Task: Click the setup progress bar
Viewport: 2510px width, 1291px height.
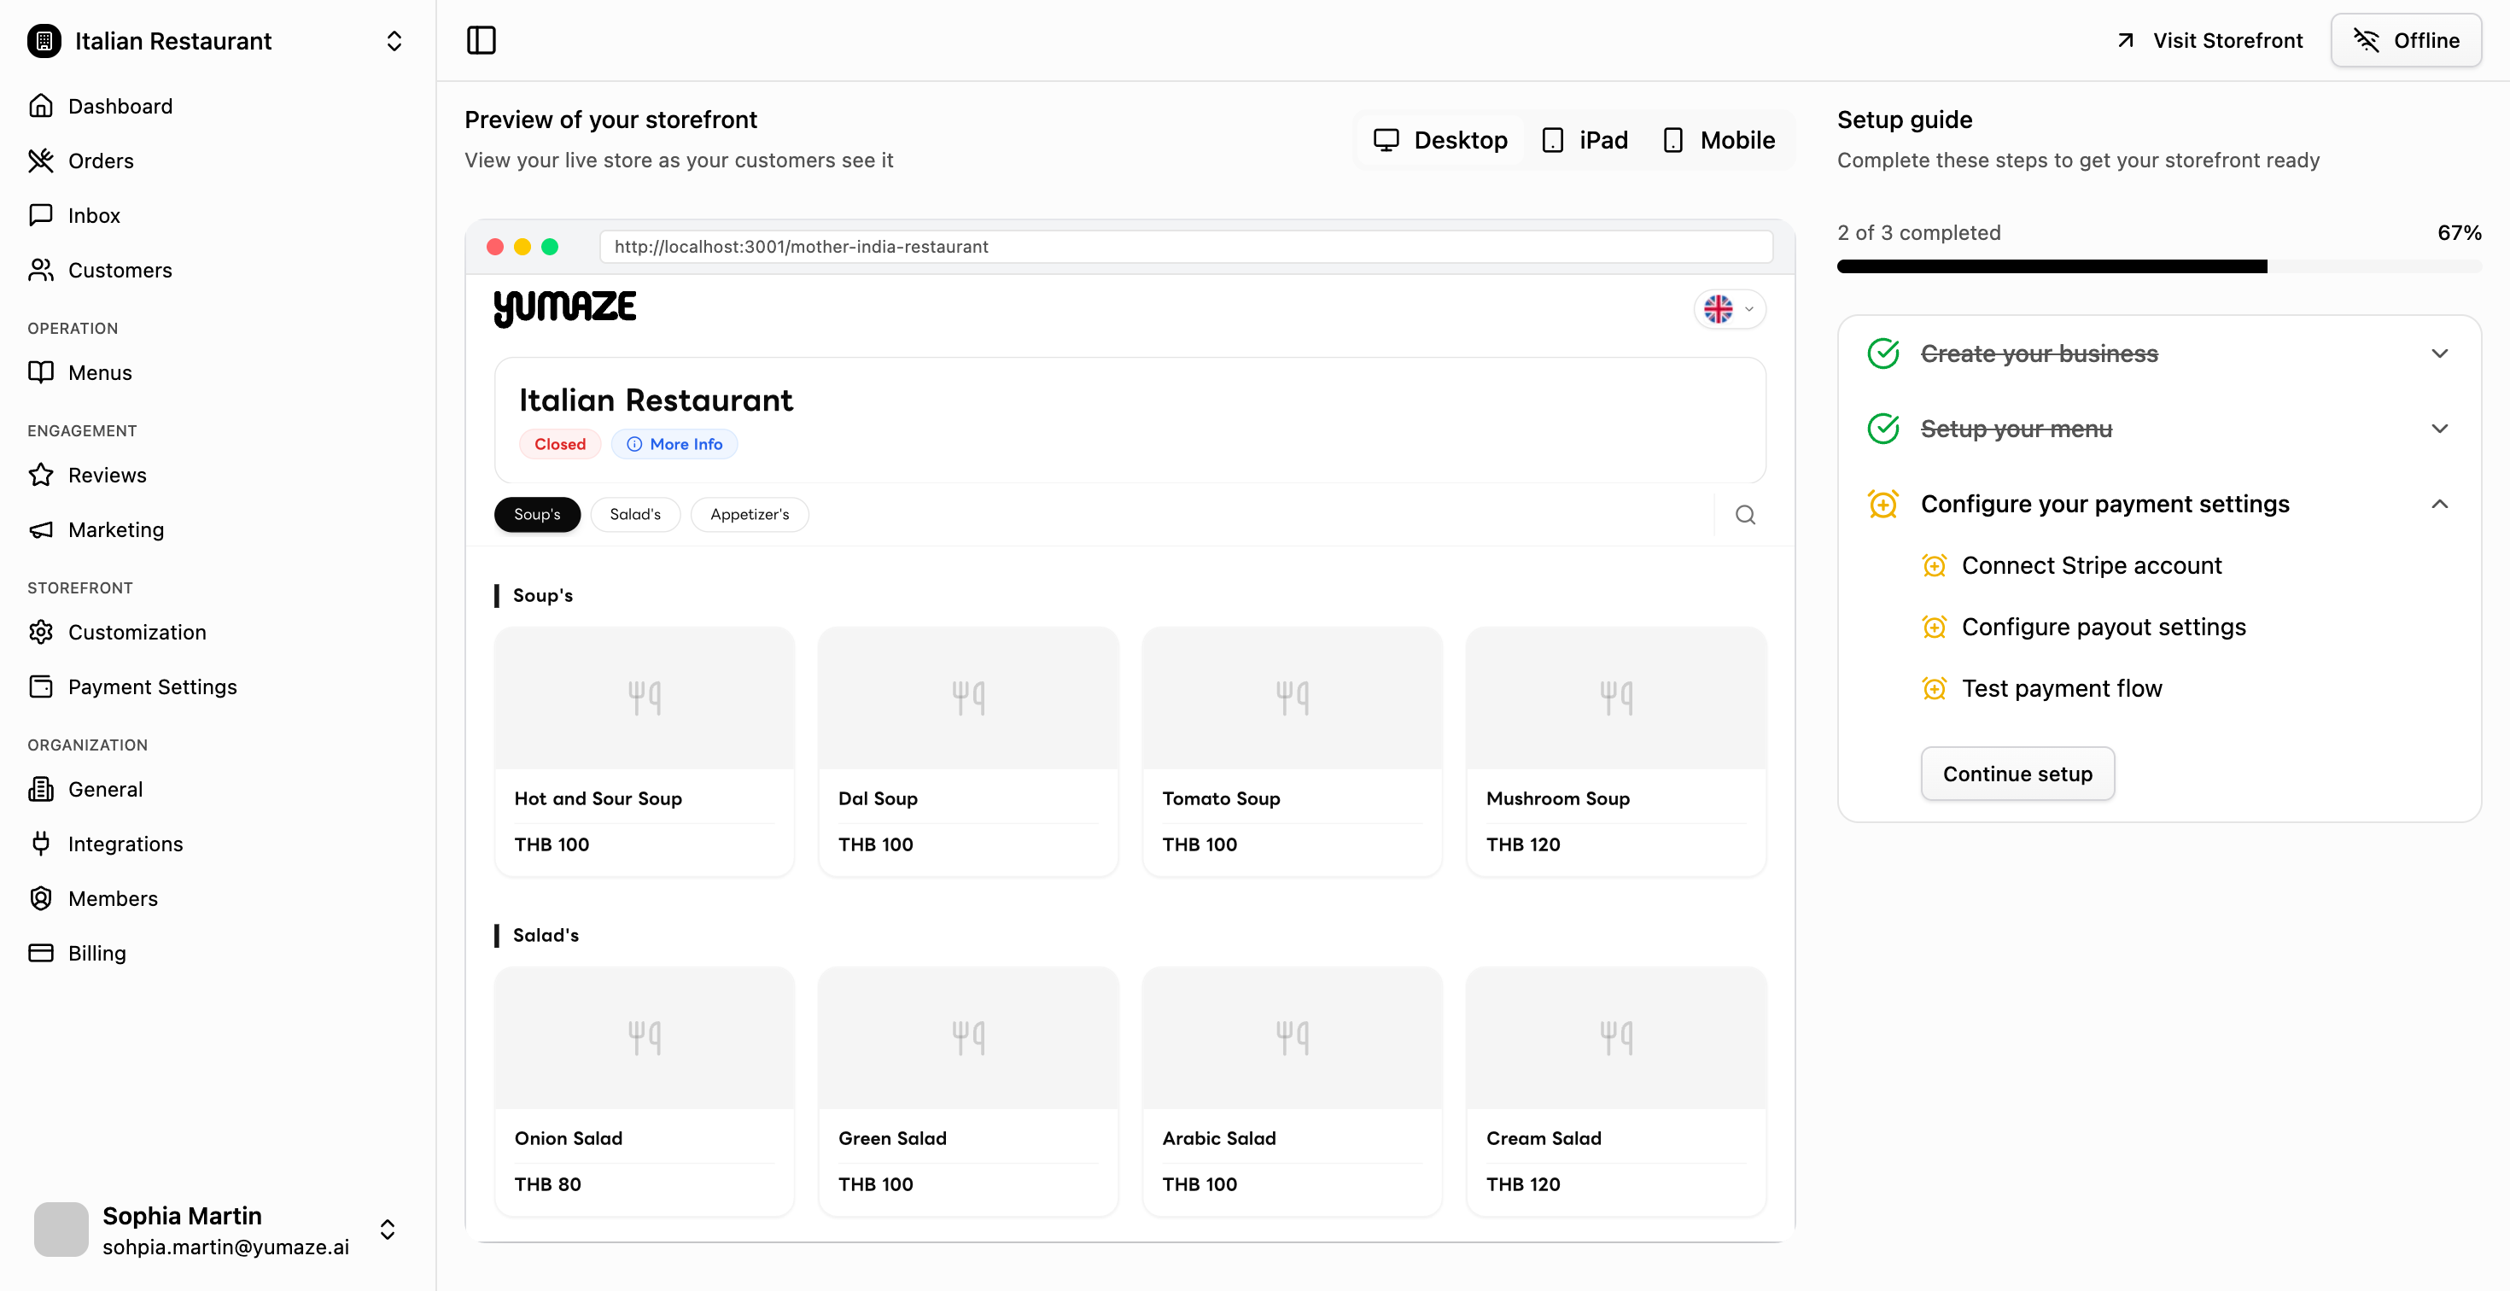Action: point(2158,266)
